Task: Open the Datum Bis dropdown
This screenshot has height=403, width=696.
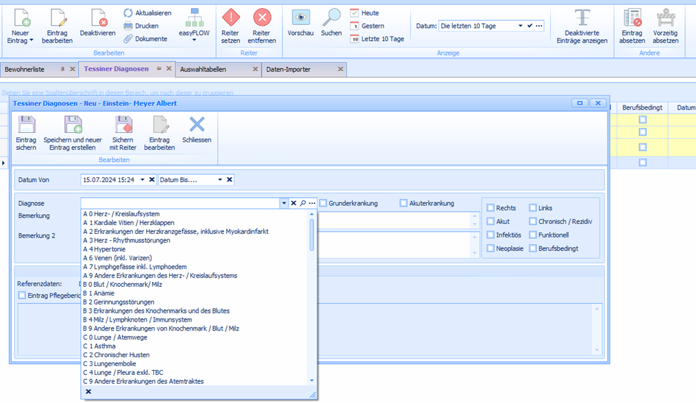Action: point(220,180)
